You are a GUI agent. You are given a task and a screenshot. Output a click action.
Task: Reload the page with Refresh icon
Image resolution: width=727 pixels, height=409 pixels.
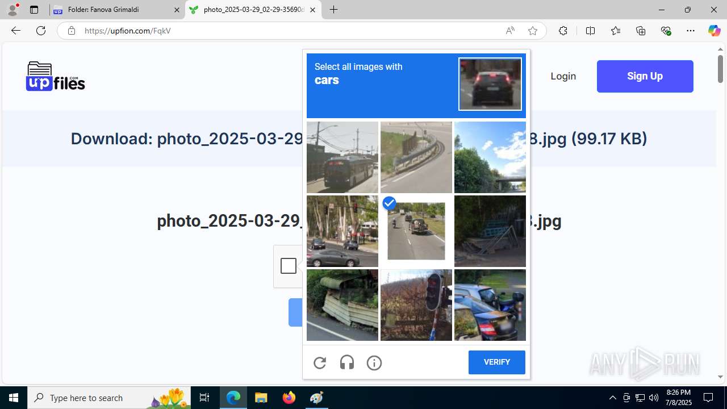point(41,31)
